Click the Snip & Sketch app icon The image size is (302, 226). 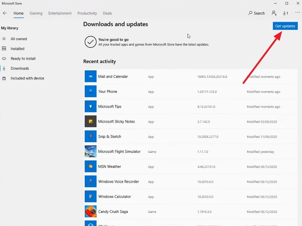point(91,136)
